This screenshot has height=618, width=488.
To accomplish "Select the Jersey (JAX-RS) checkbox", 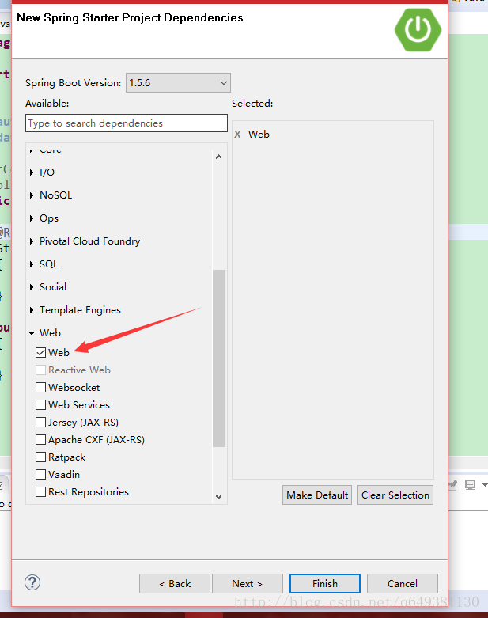I will pyautogui.click(x=40, y=422).
